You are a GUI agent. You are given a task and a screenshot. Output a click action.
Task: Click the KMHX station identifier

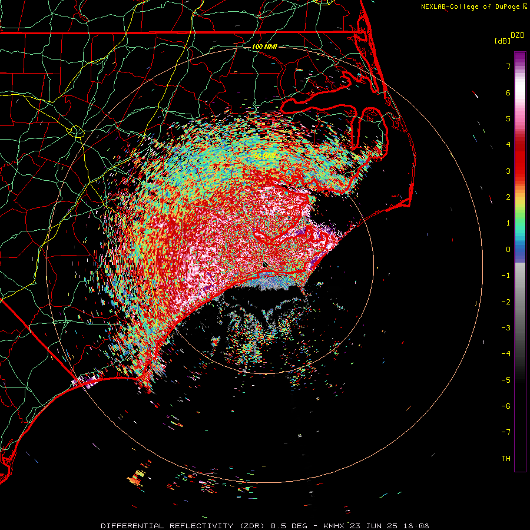coord(334,526)
